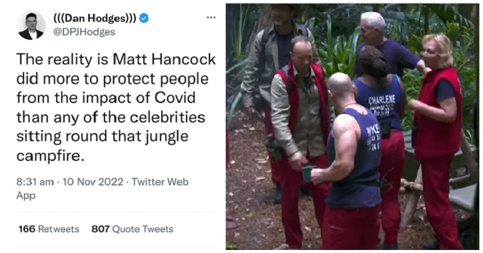Screen dimensions: 483x253
Task: Click the words Matt Hancock in tweet
Action: (164, 59)
